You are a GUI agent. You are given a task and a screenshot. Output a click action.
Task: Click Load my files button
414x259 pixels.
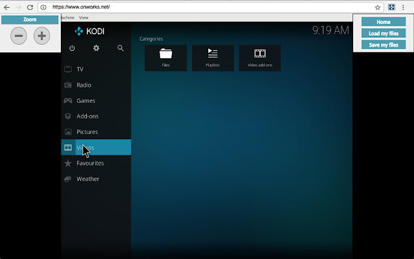coord(384,33)
